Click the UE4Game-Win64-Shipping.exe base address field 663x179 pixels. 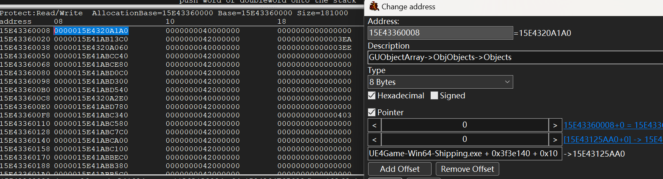click(x=465, y=154)
